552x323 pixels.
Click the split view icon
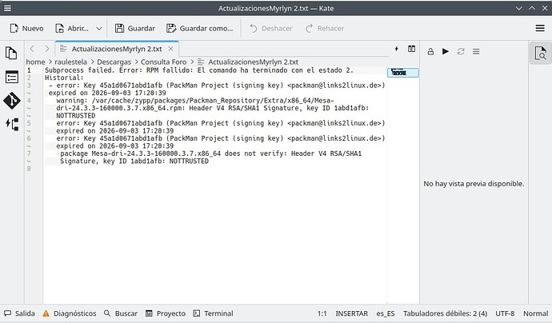(x=411, y=49)
